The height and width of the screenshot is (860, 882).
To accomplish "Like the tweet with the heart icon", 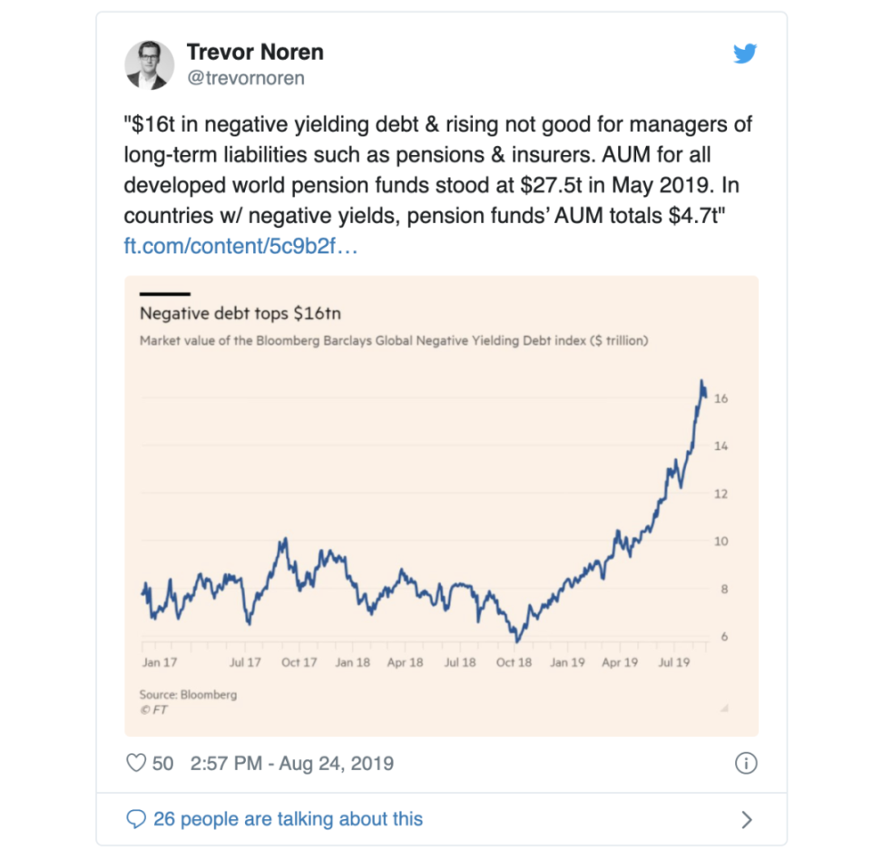I will coord(136,763).
